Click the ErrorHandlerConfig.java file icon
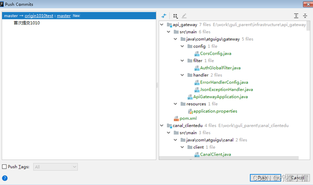The image size is (313, 185). 197,82
